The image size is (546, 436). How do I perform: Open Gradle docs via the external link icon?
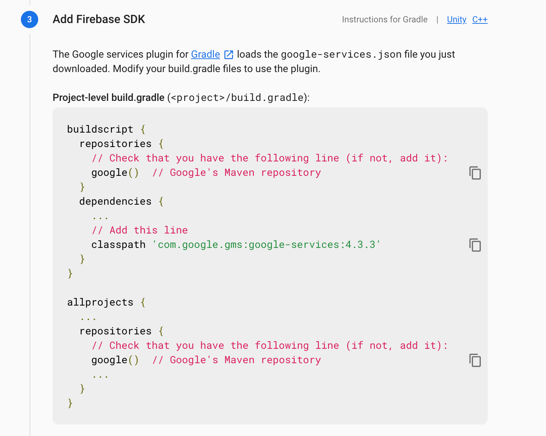pos(228,54)
